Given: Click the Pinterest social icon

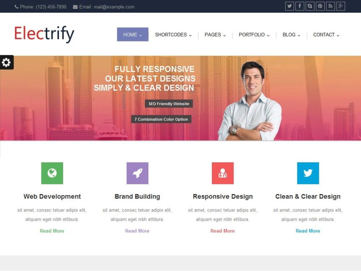Looking at the screenshot, I should [320, 6].
